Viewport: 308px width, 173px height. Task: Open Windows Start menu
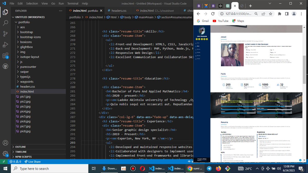click(6, 168)
